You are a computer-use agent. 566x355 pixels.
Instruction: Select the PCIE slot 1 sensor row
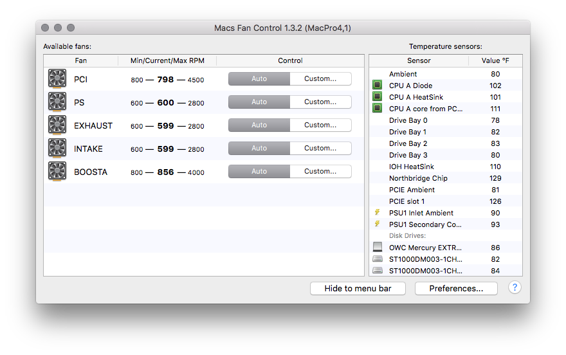coord(446,201)
